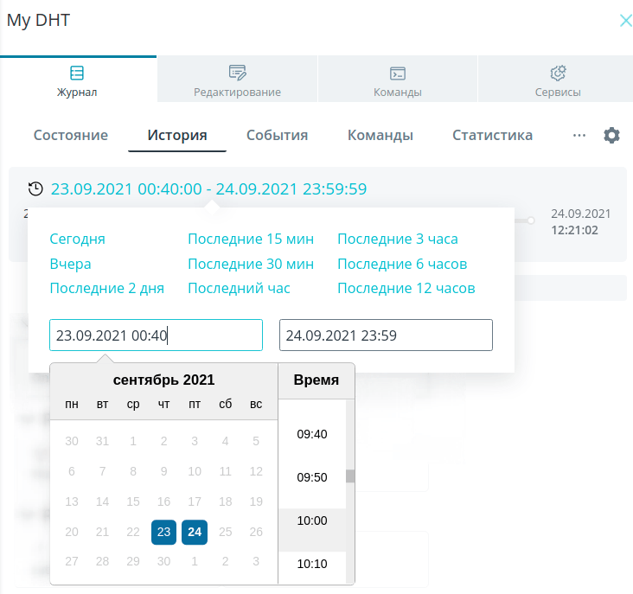
Task: Select the История sub-tab
Action: (177, 135)
